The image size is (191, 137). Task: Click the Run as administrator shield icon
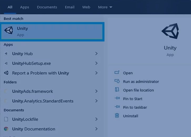pyautogui.click(x=117, y=81)
